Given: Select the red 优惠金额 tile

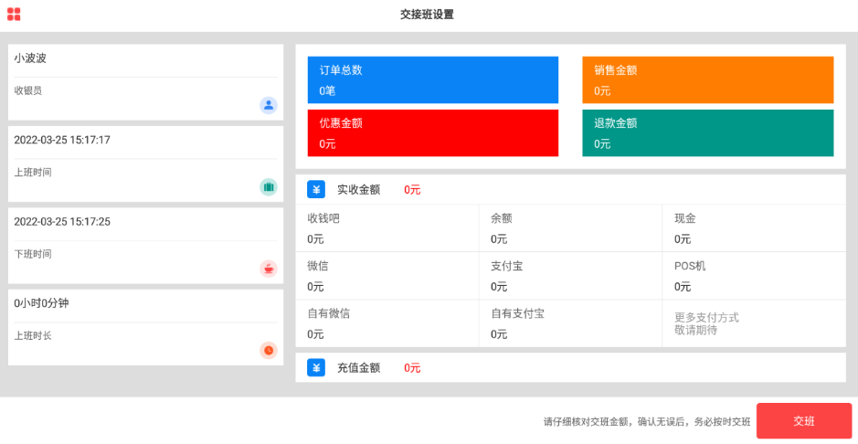Looking at the screenshot, I should coord(433,133).
